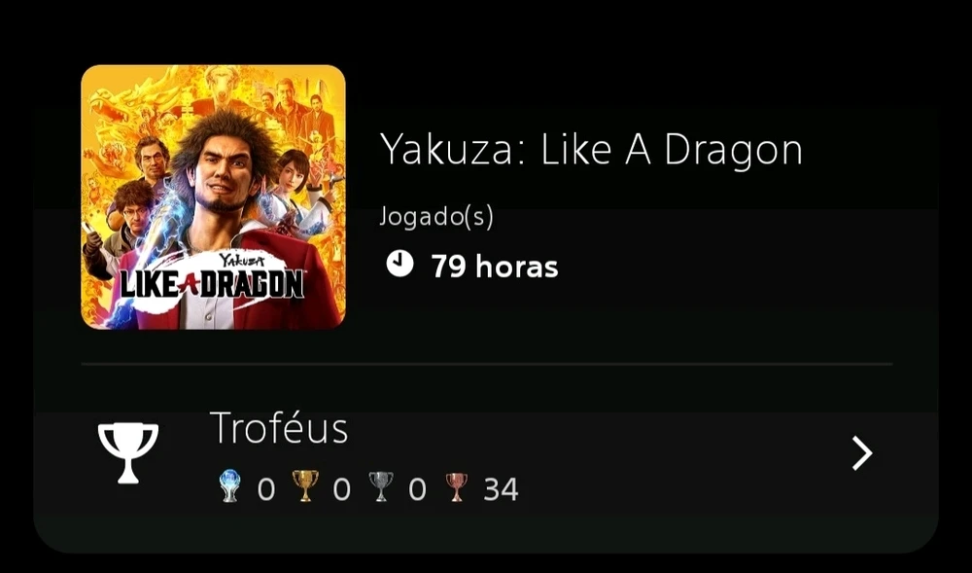Open the Yakuza: Like A Dragon cover art
The height and width of the screenshot is (573, 972).
point(213,197)
